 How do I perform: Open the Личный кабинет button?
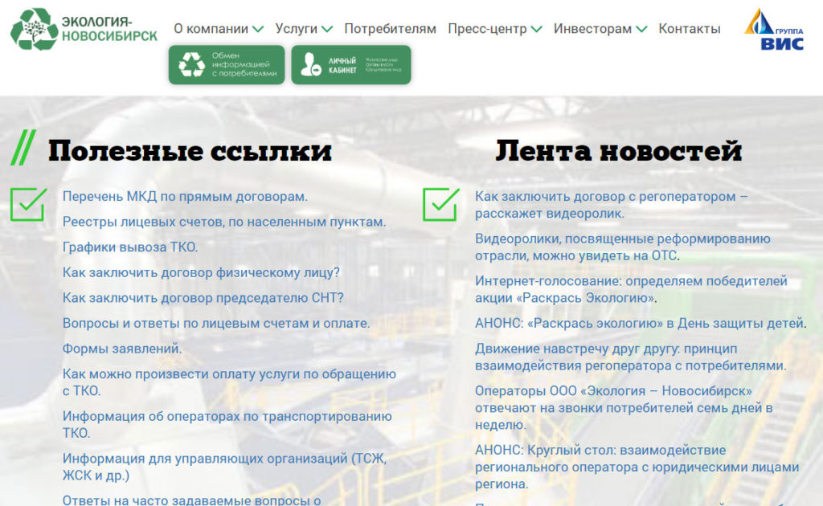[351, 65]
